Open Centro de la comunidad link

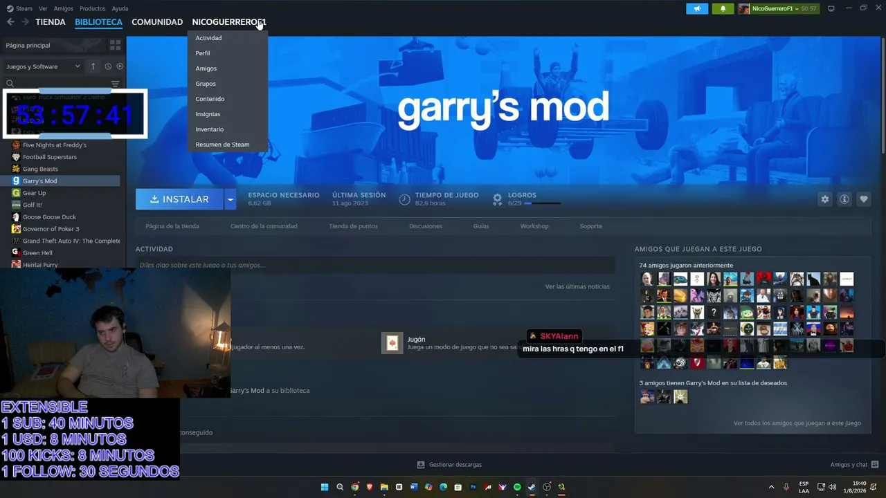point(264,226)
